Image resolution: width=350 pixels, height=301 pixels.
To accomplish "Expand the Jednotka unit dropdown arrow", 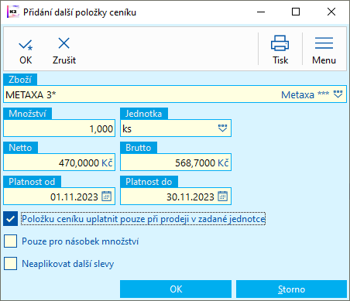I will [x=222, y=128].
